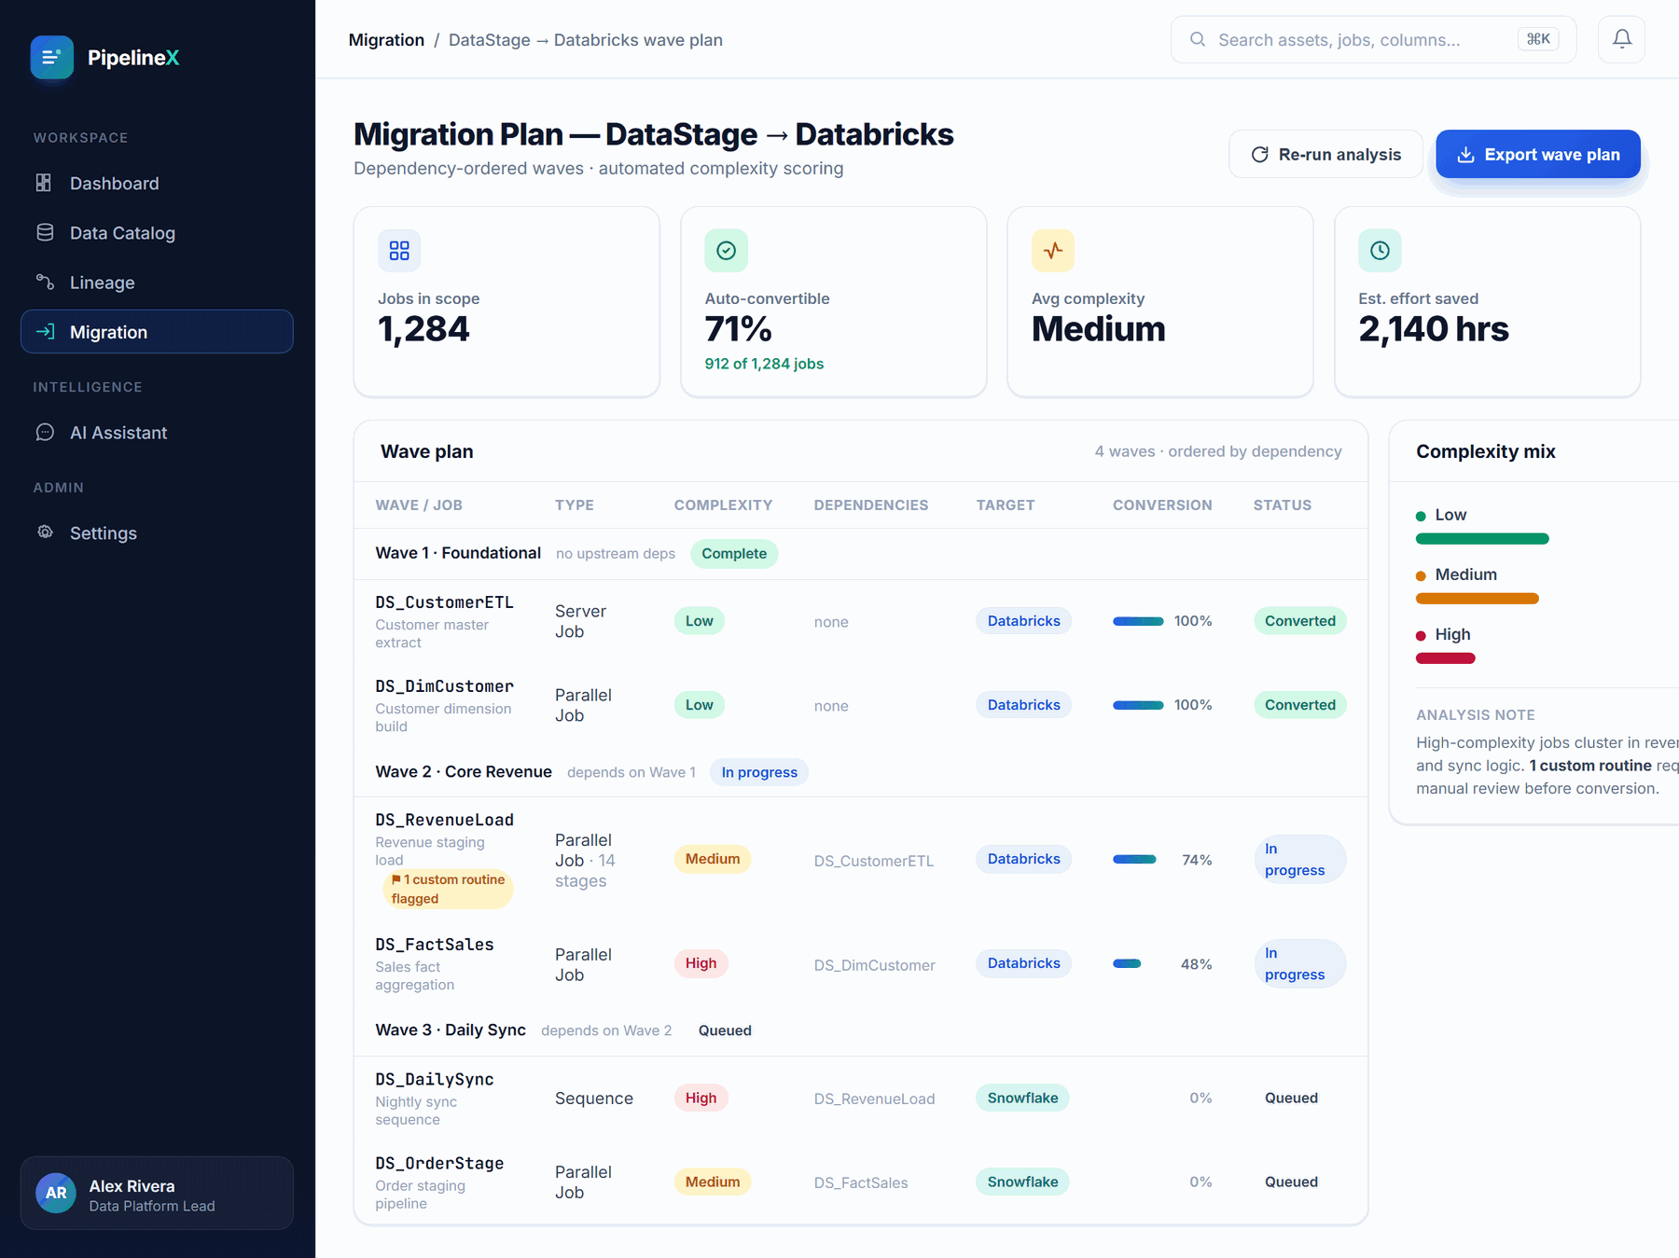This screenshot has height=1258, width=1679.
Task: Click the Wave 1 Complete badge
Action: tap(734, 553)
